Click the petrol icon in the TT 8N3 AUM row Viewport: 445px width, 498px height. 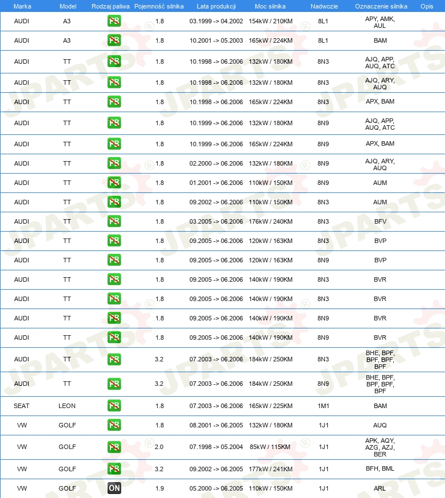(114, 202)
